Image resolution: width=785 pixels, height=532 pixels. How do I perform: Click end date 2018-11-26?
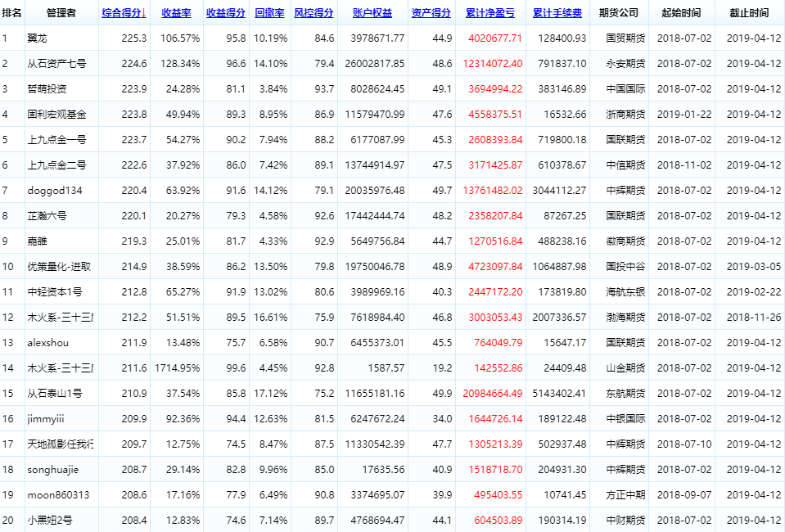(x=754, y=318)
